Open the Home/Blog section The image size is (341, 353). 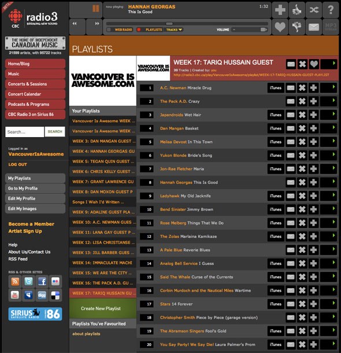35,64
